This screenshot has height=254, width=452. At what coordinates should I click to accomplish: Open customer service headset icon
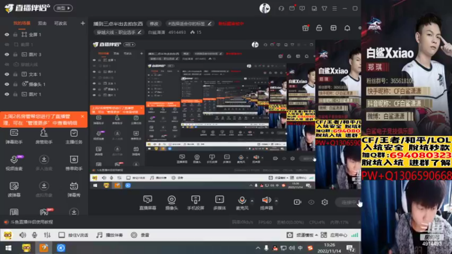(281, 8)
